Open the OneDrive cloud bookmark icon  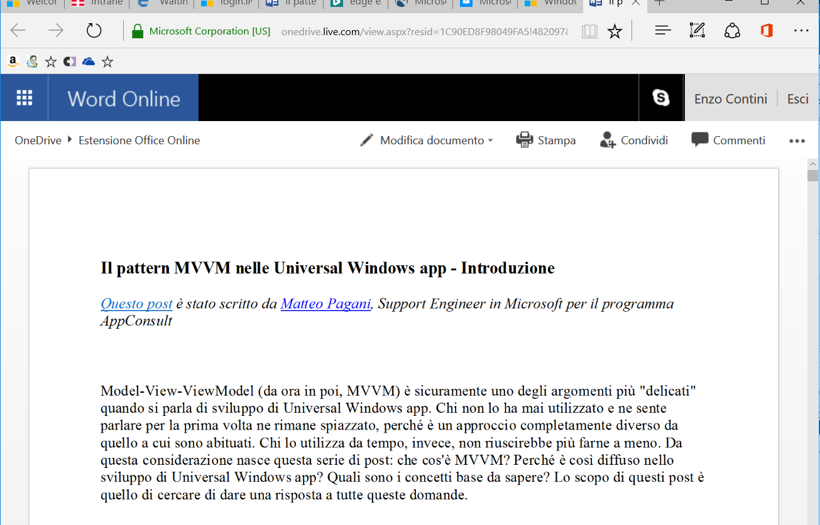coord(89,61)
